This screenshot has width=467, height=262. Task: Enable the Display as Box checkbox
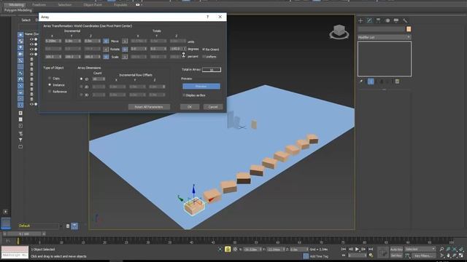pyautogui.click(x=184, y=95)
